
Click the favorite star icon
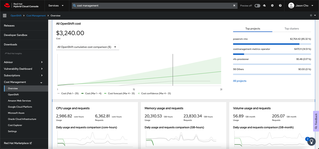(311, 15)
